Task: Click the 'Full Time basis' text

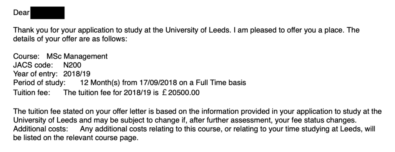Action: [x=221, y=82]
